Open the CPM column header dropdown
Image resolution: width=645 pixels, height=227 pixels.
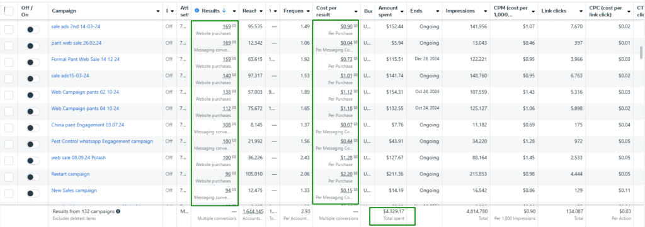[x=534, y=11]
